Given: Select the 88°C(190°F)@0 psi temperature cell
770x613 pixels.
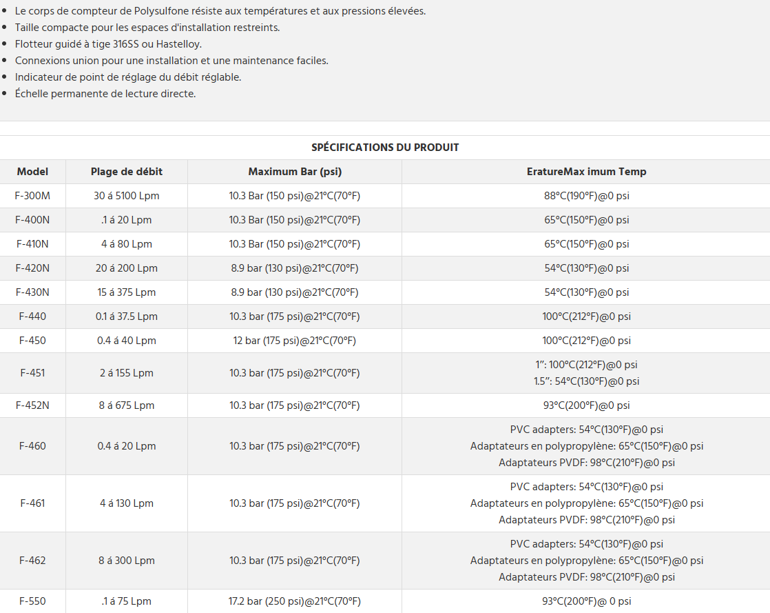Looking at the screenshot, I should coord(586,196).
